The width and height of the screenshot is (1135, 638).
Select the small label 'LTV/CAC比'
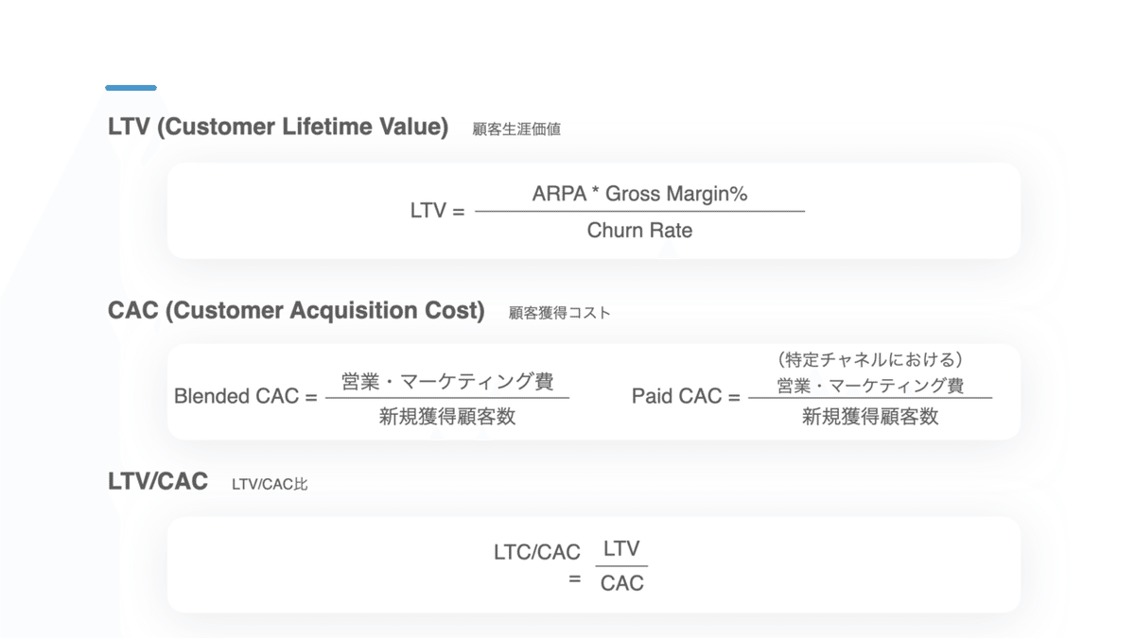[270, 484]
